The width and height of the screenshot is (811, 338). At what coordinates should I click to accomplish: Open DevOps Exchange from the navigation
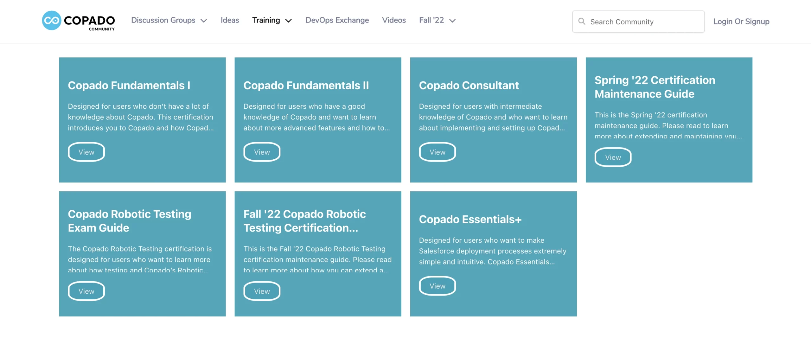pos(337,20)
